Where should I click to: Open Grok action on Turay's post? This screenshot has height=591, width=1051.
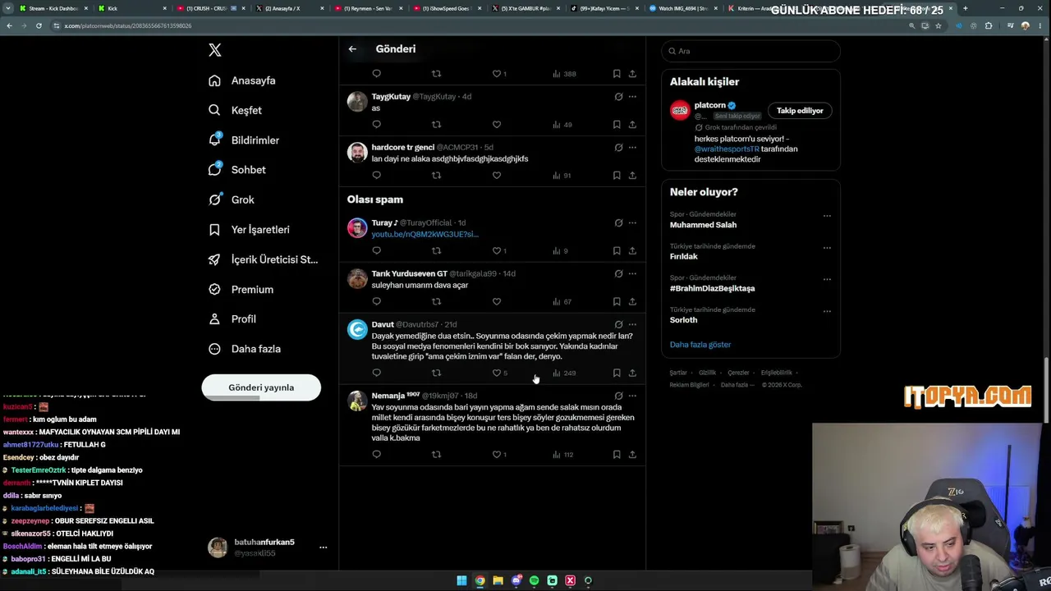pos(618,222)
